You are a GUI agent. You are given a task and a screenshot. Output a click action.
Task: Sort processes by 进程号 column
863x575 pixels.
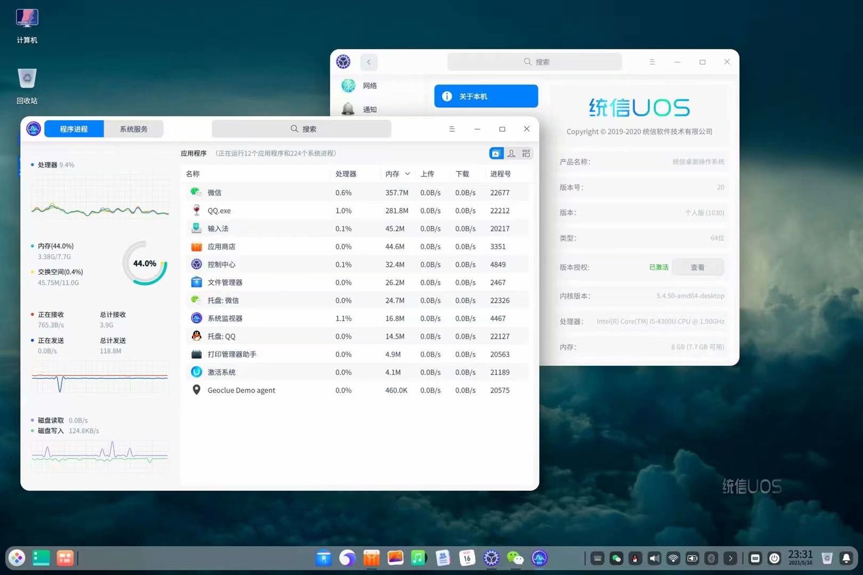[501, 174]
